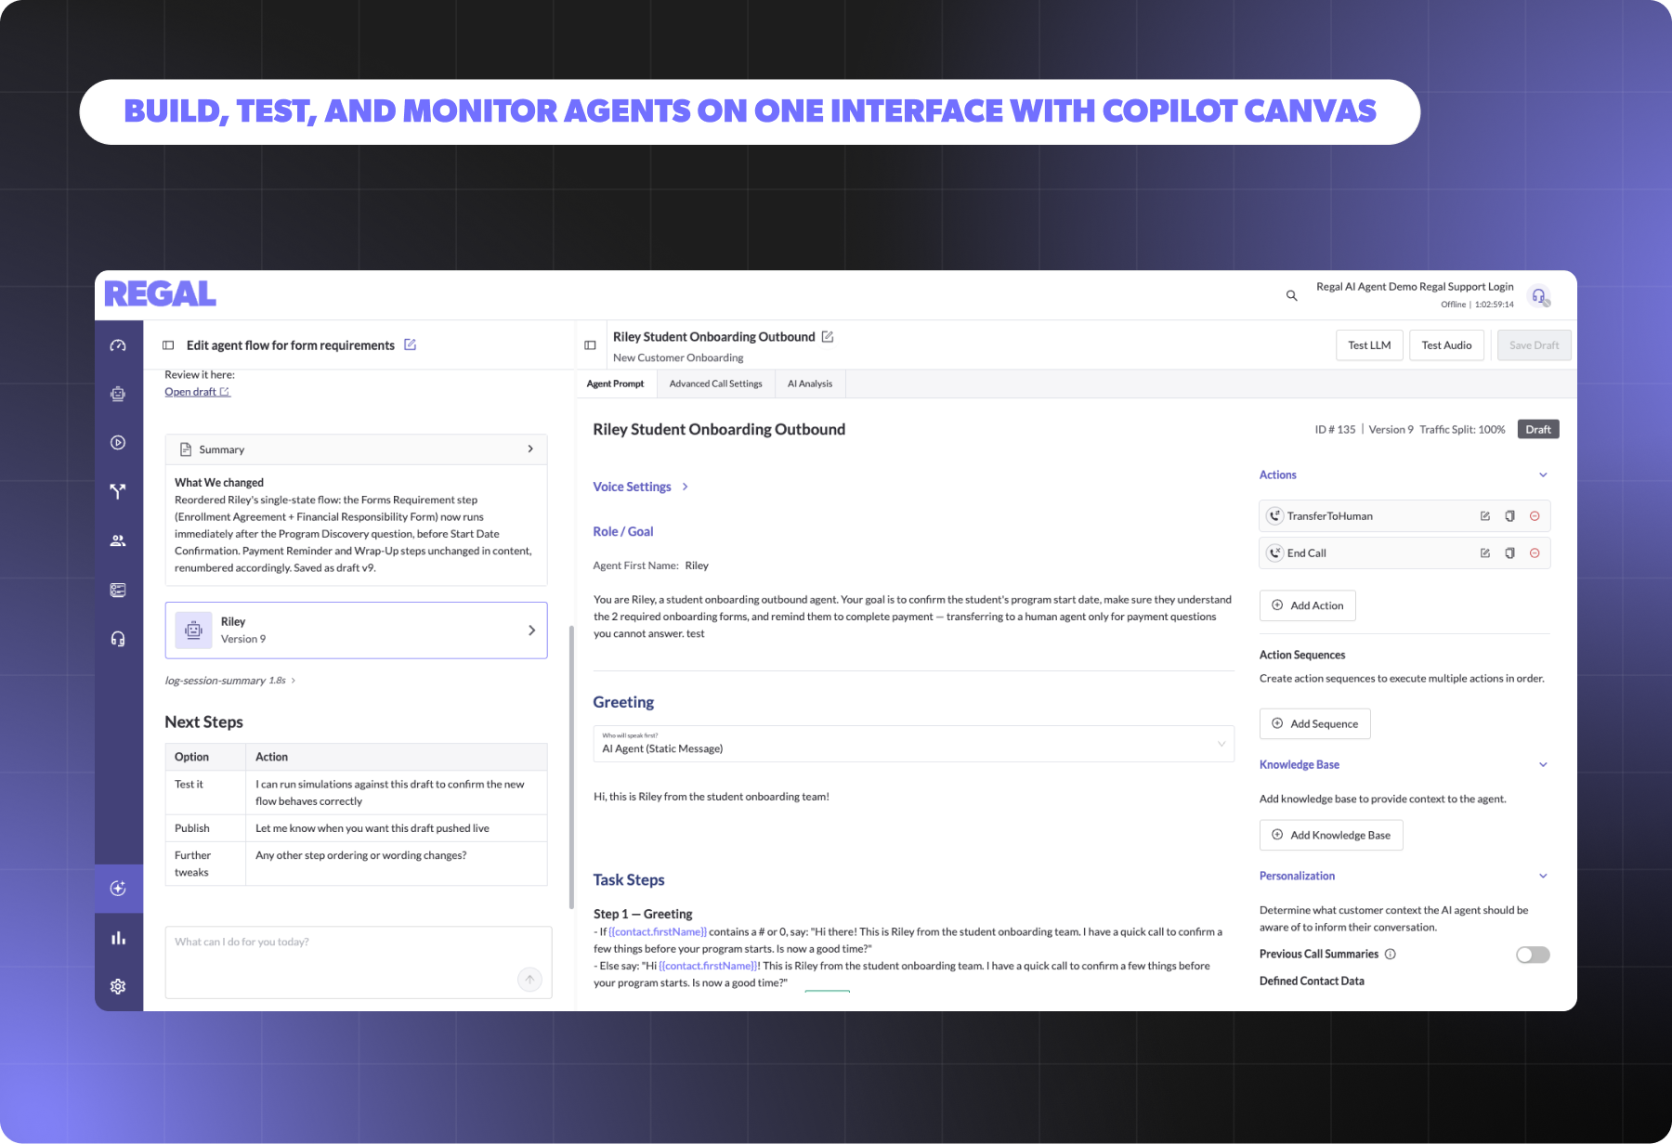This screenshot has width=1672, height=1144.
Task: Click the play circle icon in sidebar
Action: click(118, 443)
